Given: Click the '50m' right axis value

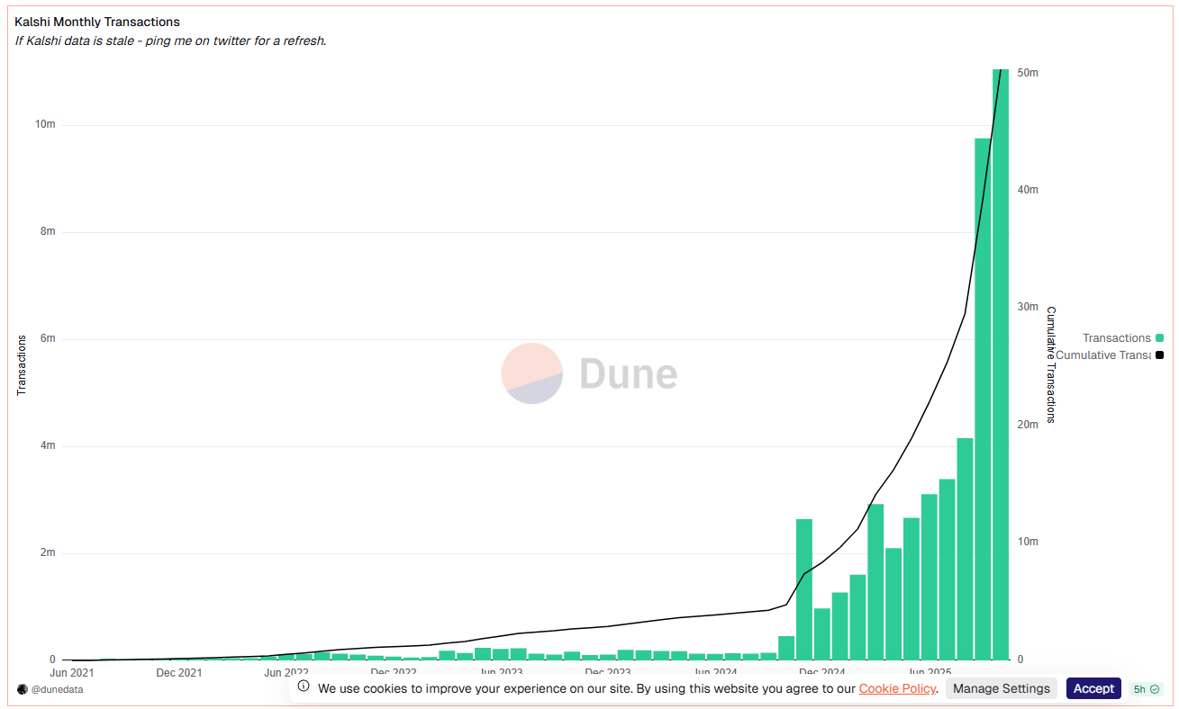Looking at the screenshot, I should 1028,73.
